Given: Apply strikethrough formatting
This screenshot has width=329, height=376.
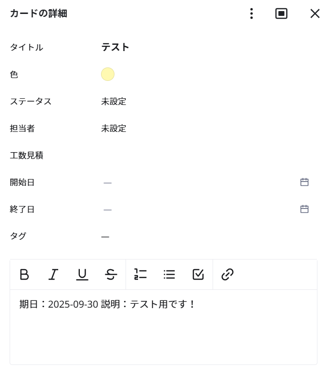Looking at the screenshot, I should (111, 274).
